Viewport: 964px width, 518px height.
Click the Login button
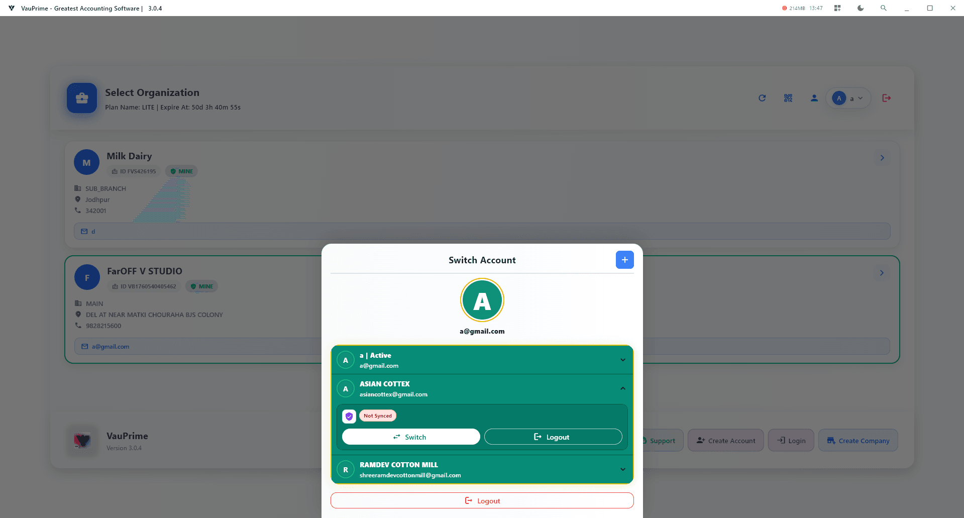tap(791, 441)
